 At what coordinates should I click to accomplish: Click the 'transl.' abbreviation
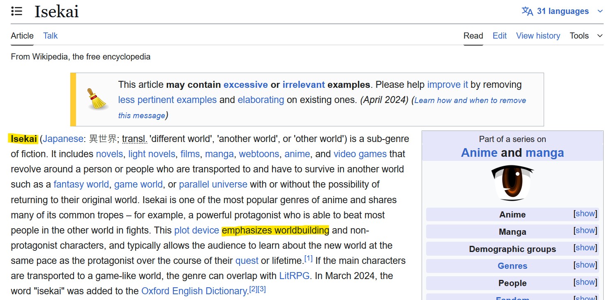pos(134,139)
